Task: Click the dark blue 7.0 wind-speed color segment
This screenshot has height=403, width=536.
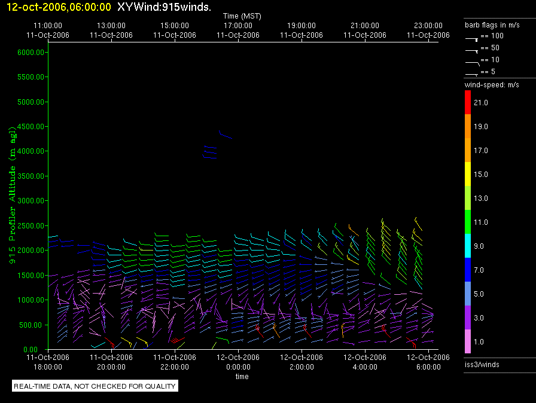Action: [468, 270]
